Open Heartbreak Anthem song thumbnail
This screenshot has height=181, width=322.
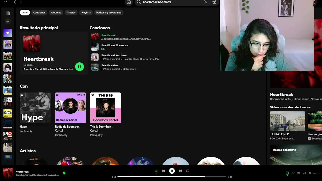tap(95, 57)
